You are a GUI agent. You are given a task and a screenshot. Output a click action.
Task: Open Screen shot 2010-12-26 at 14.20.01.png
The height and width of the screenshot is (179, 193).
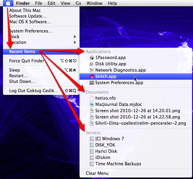pyautogui.click(x=137, y=111)
